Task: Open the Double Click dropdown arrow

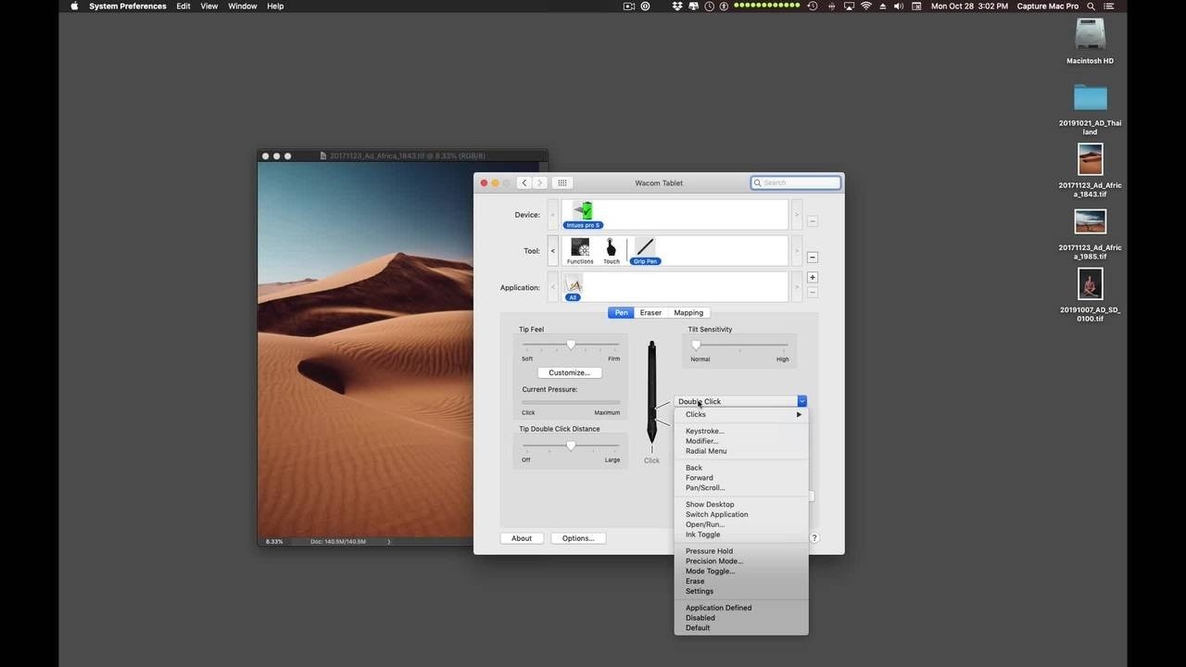Action: pos(801,401)
